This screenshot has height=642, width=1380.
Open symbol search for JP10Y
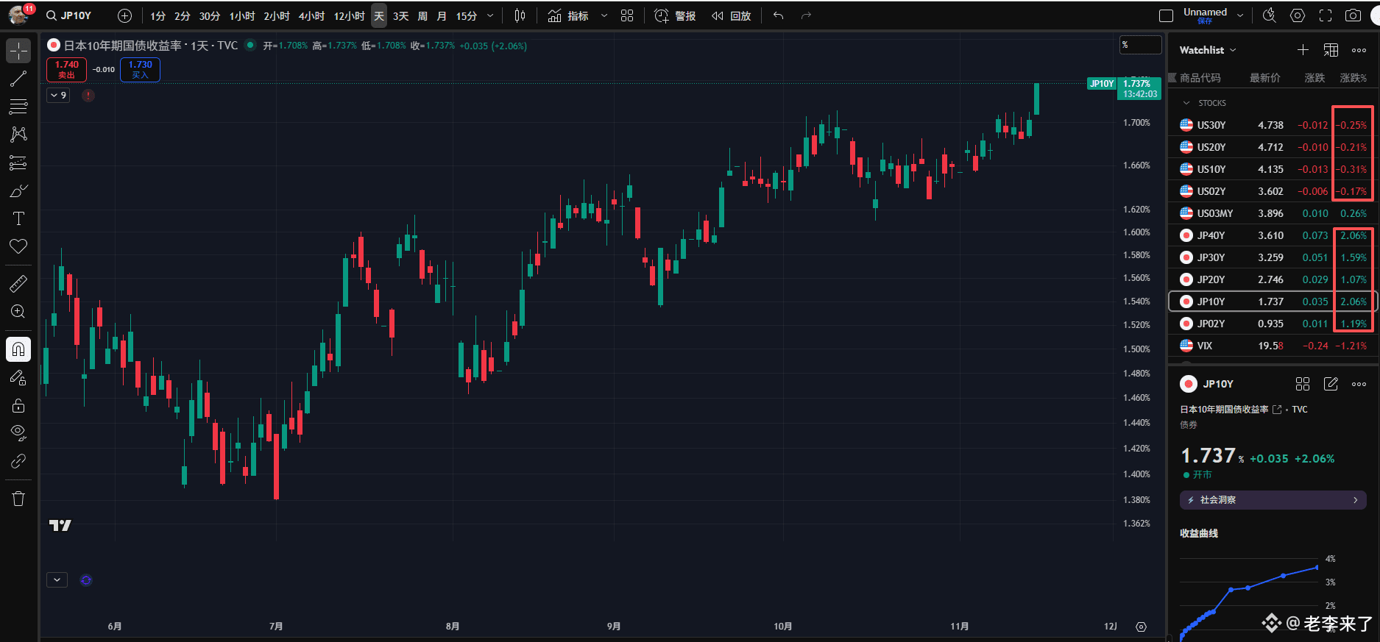[69, 15]
